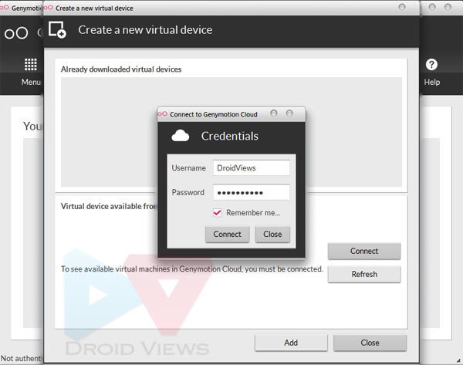Click the cloud icon in the Credentials dialog
The width and height of the screenshot is (463, 365).
[x=181, y=136]
